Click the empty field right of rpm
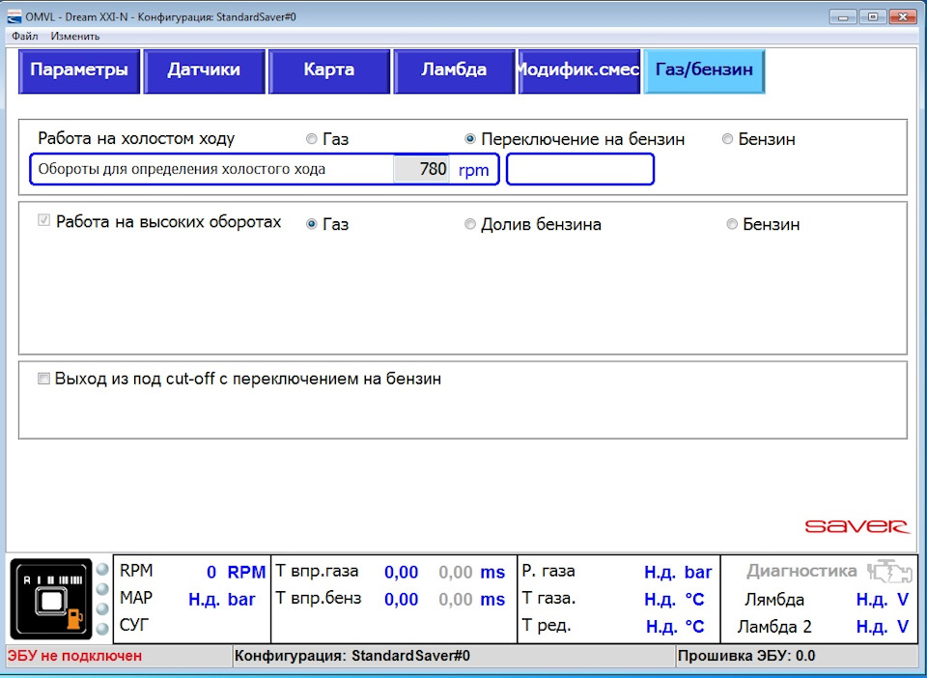 580,169
